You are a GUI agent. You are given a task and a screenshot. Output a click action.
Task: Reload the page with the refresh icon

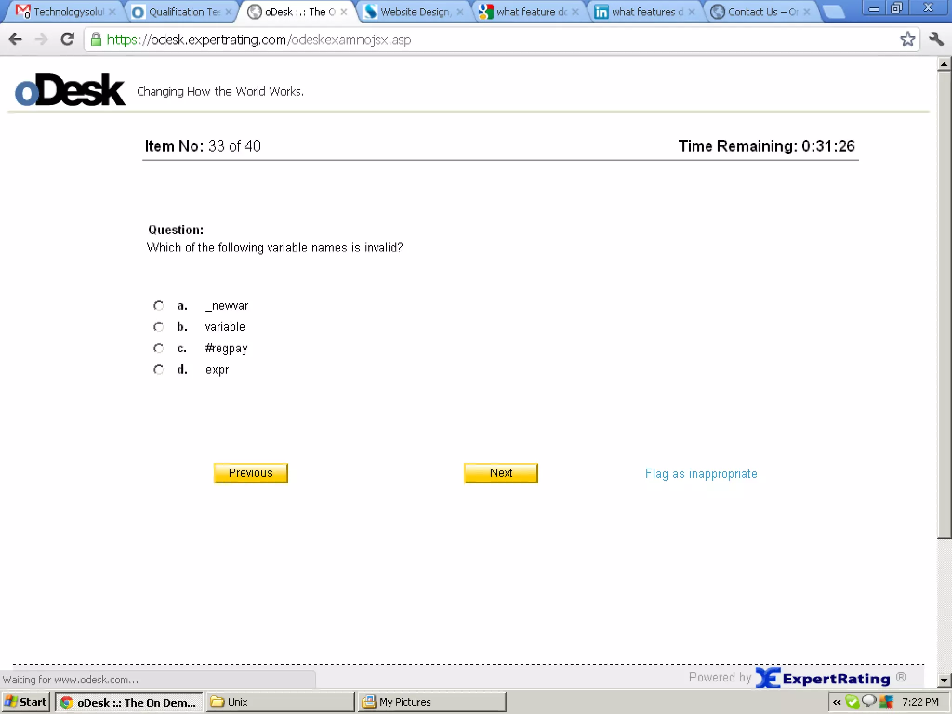point(68,40)
